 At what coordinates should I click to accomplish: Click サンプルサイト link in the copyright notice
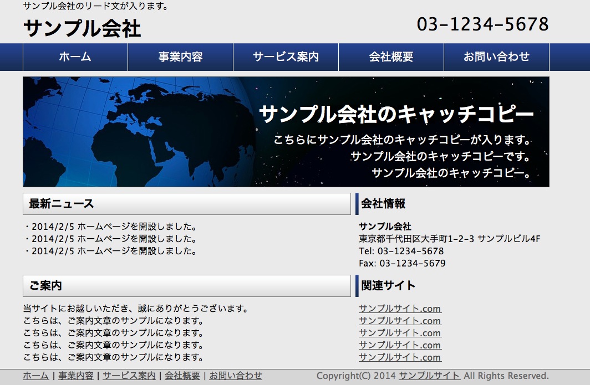pos(429,376)
